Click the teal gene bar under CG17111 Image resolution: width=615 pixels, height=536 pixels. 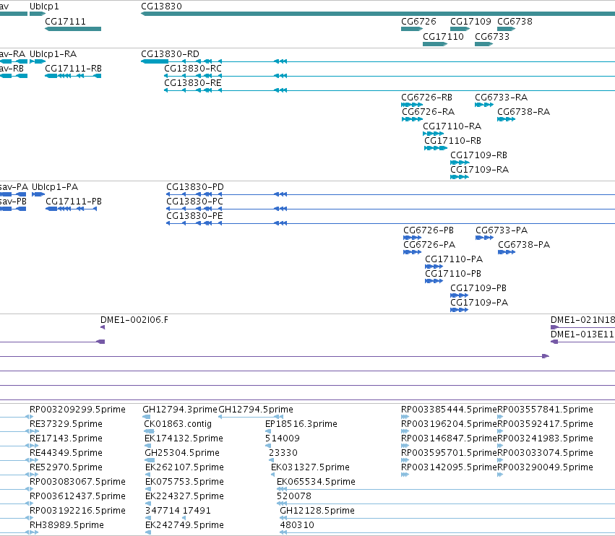[73, 29]
